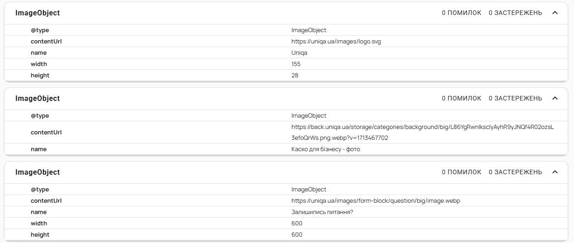574x243 pixels.
Task: Click the width value 155
Action: (296, 64)
